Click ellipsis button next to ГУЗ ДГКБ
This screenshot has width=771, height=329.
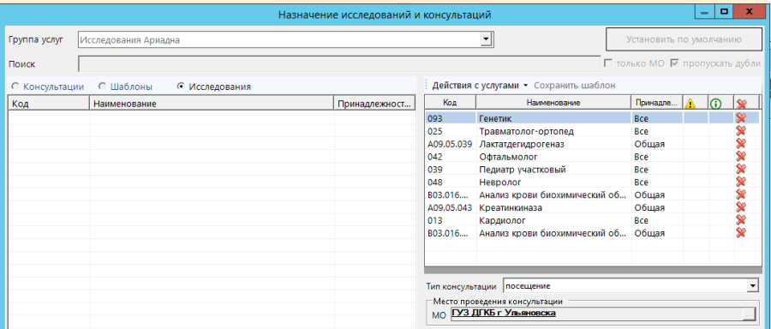click(x=750, y=314)
